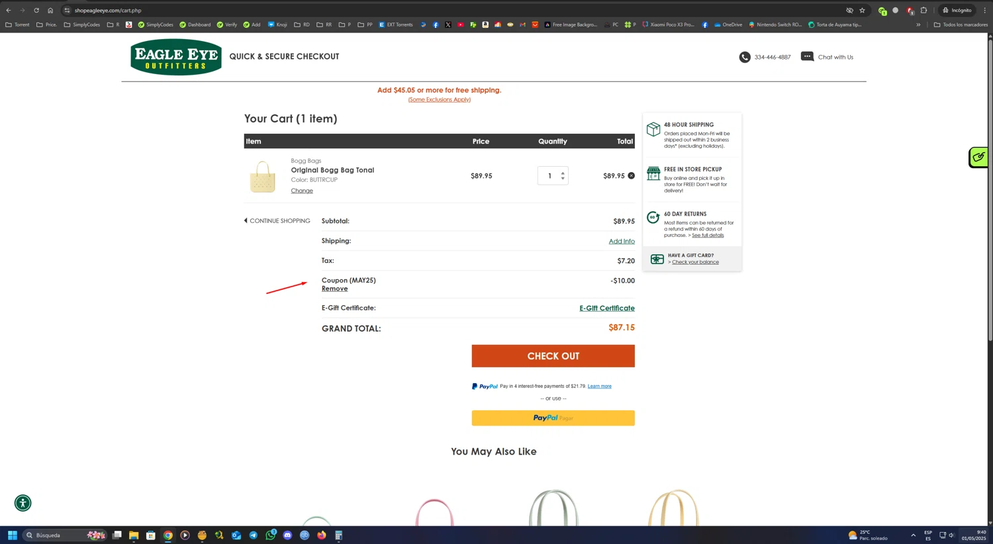Screen dimensions: 993x544
Task: Click the Incógnito profile button
Action: (957, 11)
